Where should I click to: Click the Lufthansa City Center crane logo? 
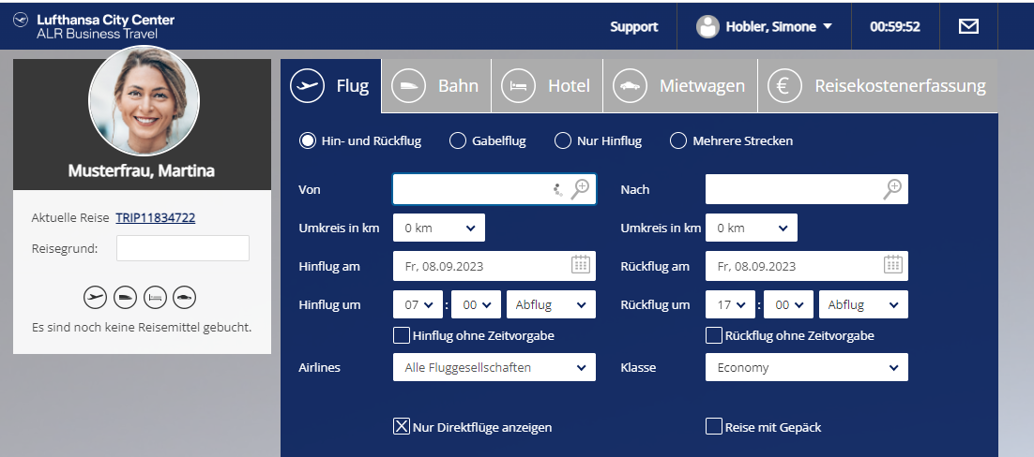click(x=21, y=20)
